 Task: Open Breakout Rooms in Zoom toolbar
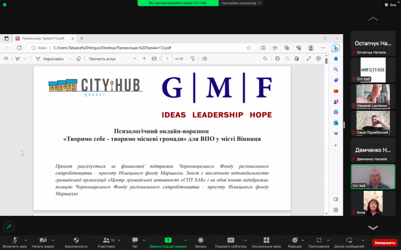pos(266,242)
